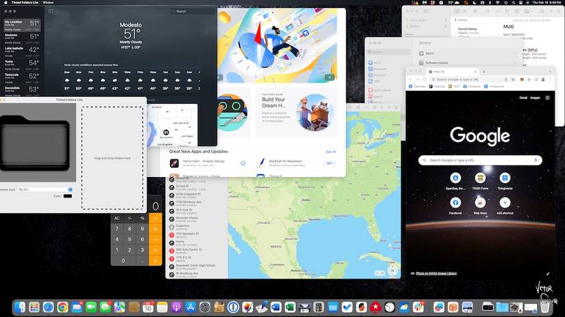Viewport: 565px width, 317px height.
Task: Click the Color swatch in Tinted Folders Lite
Action: pos(68,196)
